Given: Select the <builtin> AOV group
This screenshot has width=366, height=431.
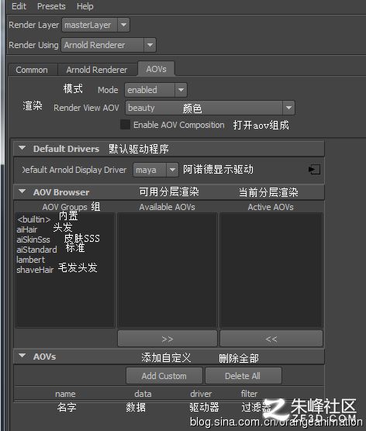Looking at the screenshot, I should [x=34, y=219].
